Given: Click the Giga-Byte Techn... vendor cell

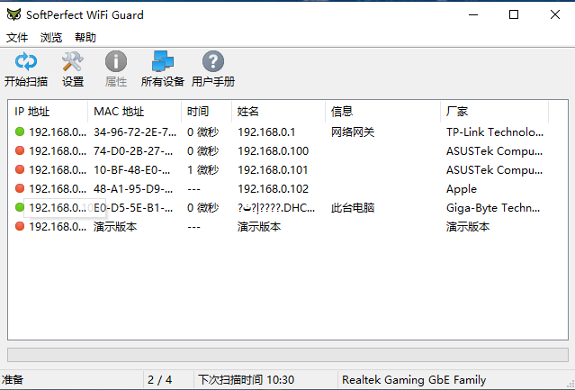Looking at the screenshot, I should 493,208.
